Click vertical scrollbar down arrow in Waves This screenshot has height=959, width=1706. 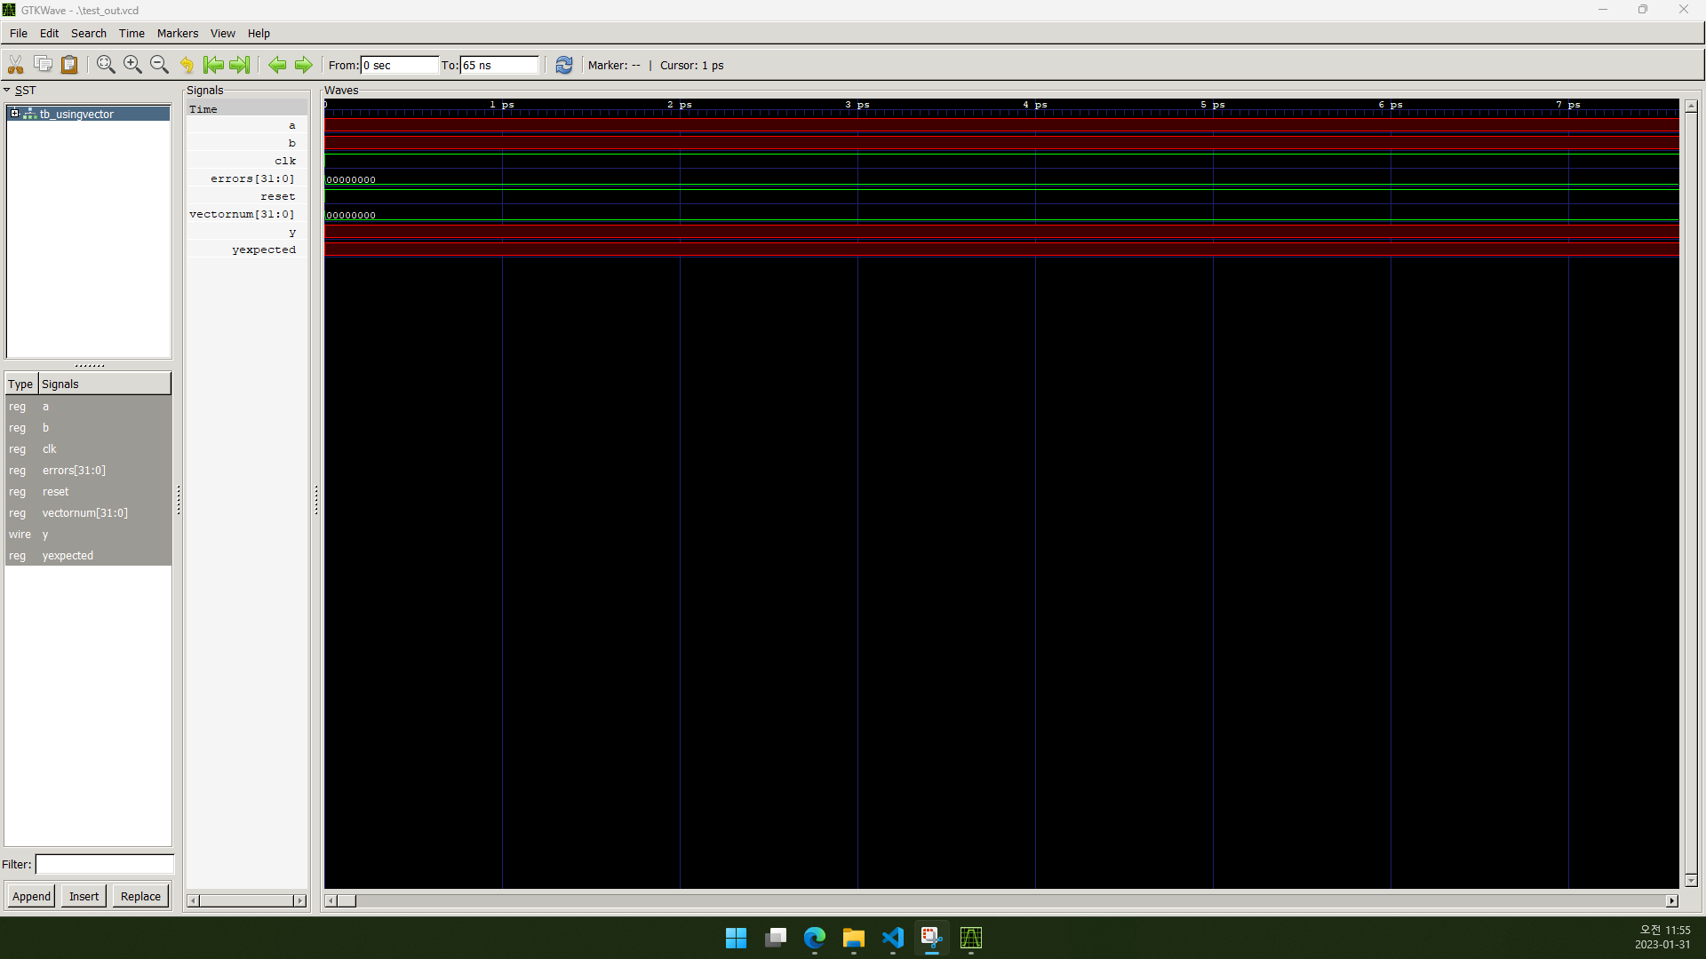[1691, 881]
